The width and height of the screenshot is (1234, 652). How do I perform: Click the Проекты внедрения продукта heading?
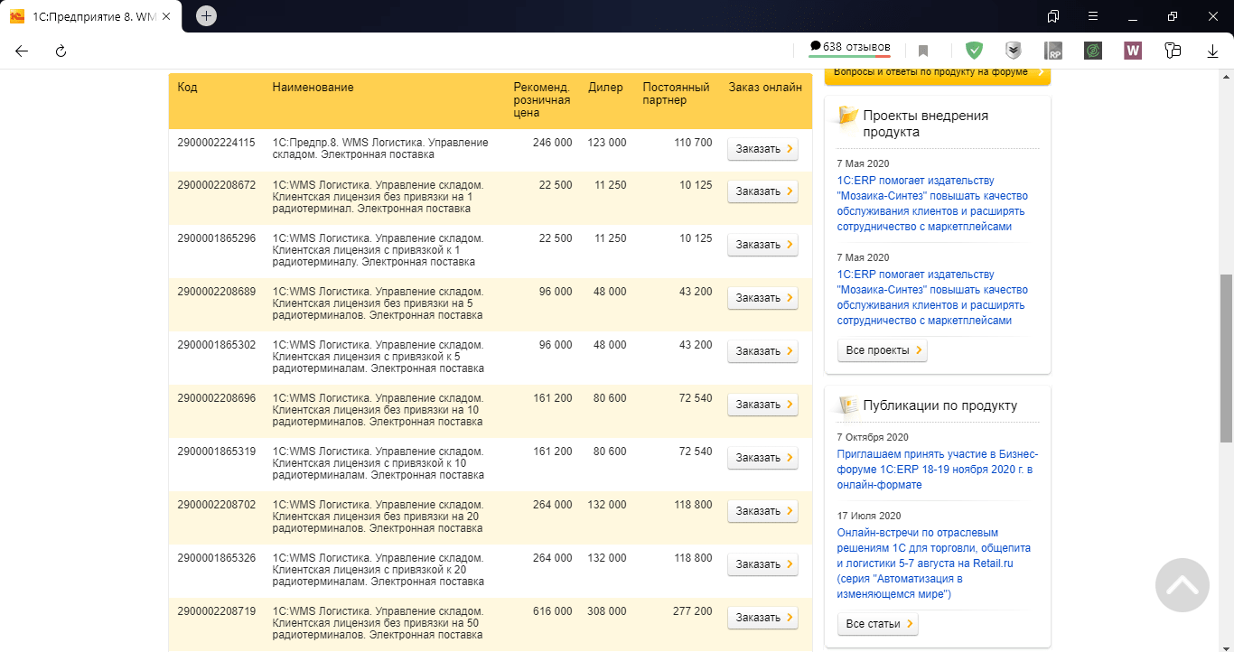click(925, 124)
